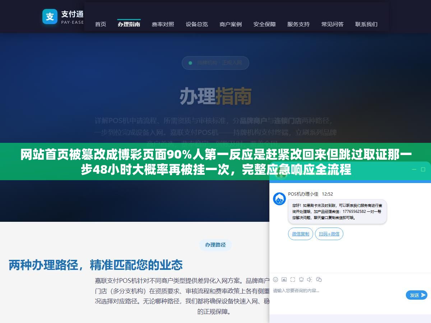
Task: Click the 办理指南 hero heading
Action: [x=215, y=96]
